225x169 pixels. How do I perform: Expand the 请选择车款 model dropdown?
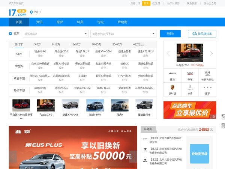123,33
